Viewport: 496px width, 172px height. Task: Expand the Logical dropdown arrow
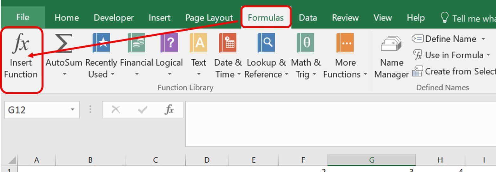[x=169, y=74]
